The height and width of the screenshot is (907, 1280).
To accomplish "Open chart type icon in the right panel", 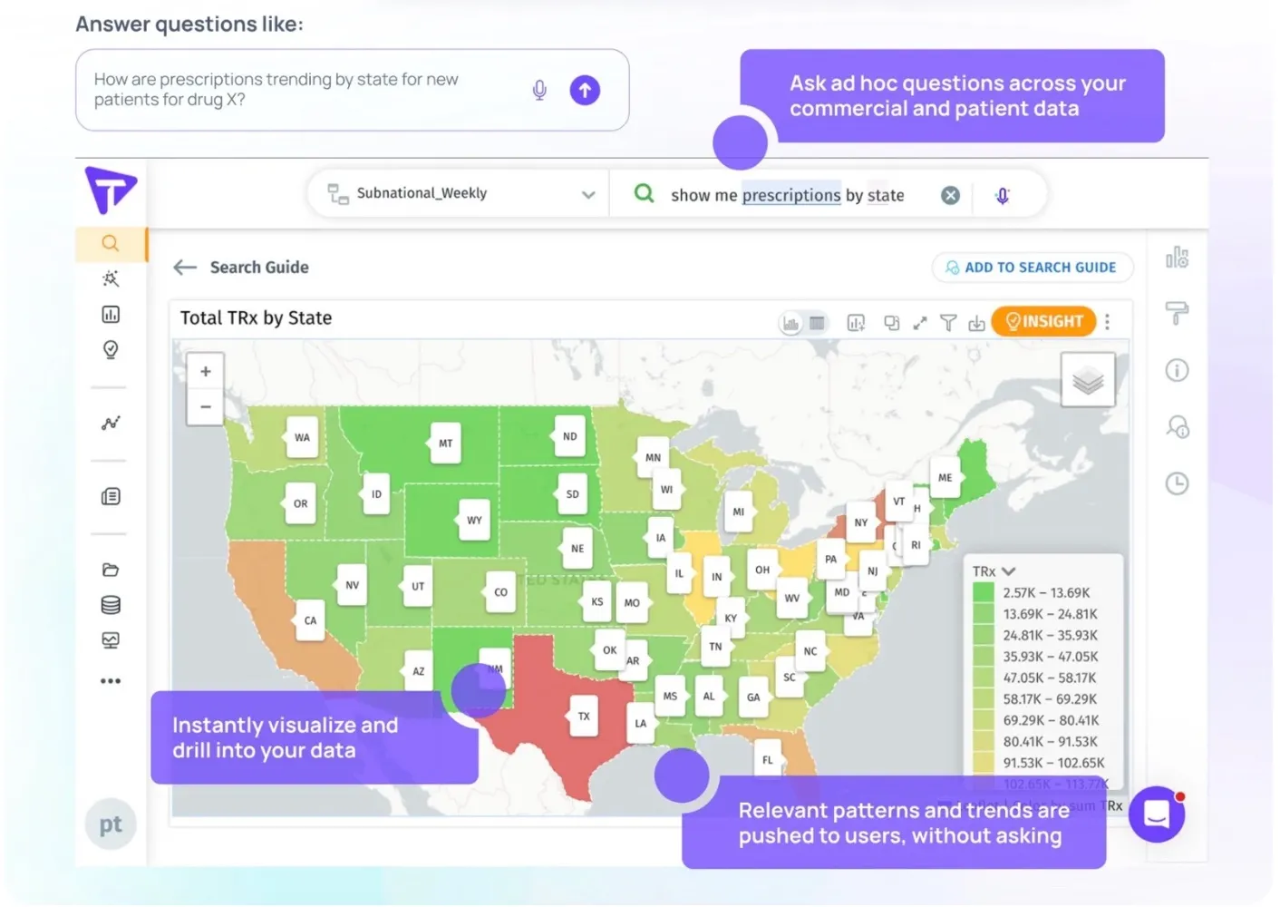I will [x=1177, y=258].
